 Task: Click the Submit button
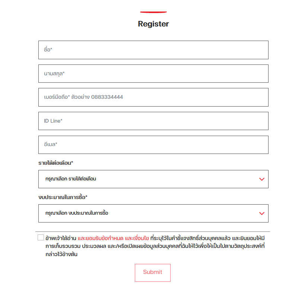pyautogui.click(x=153, y=273)
